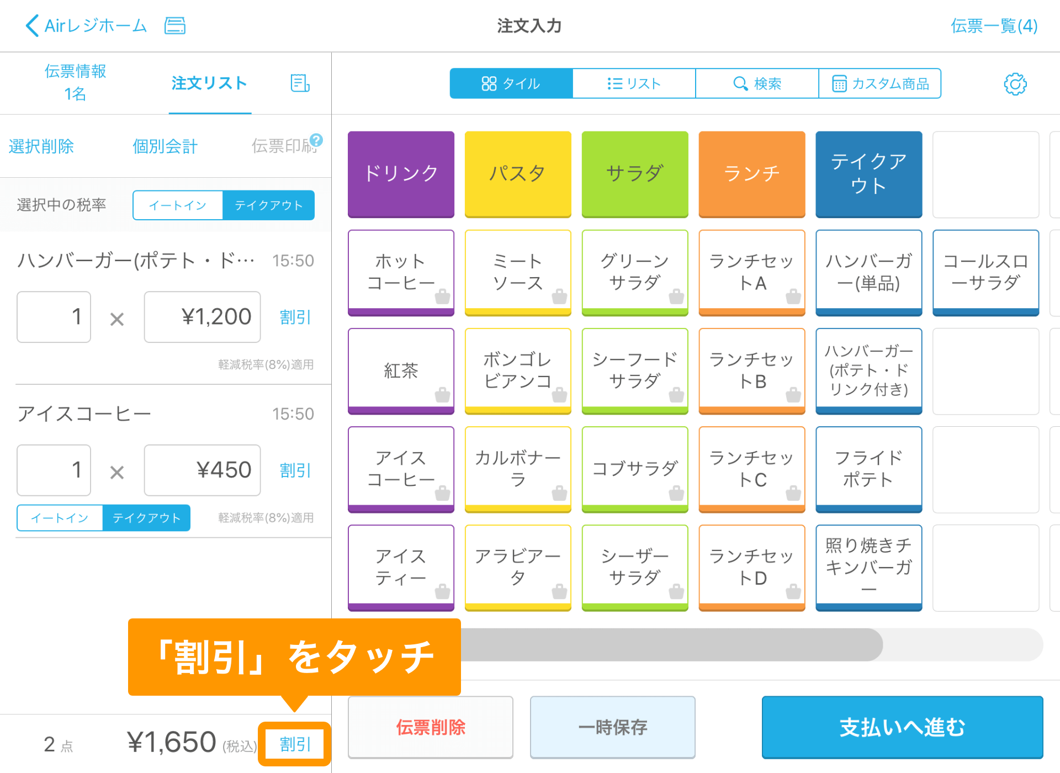Add ランチセットC to order

coord(752,469)
